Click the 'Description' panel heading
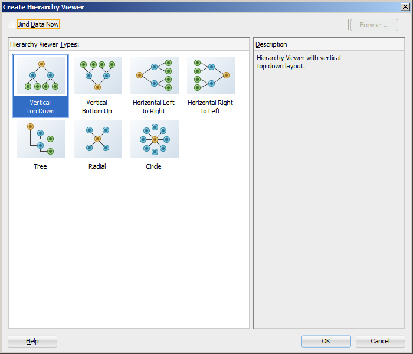 [x=271, y=44]
